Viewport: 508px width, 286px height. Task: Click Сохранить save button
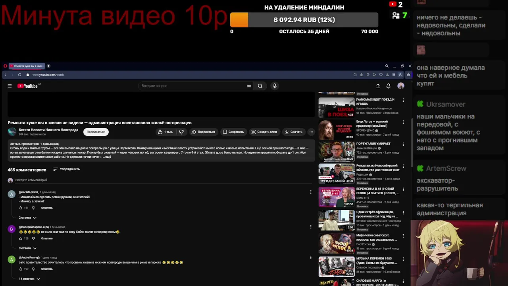click(233, 132)
